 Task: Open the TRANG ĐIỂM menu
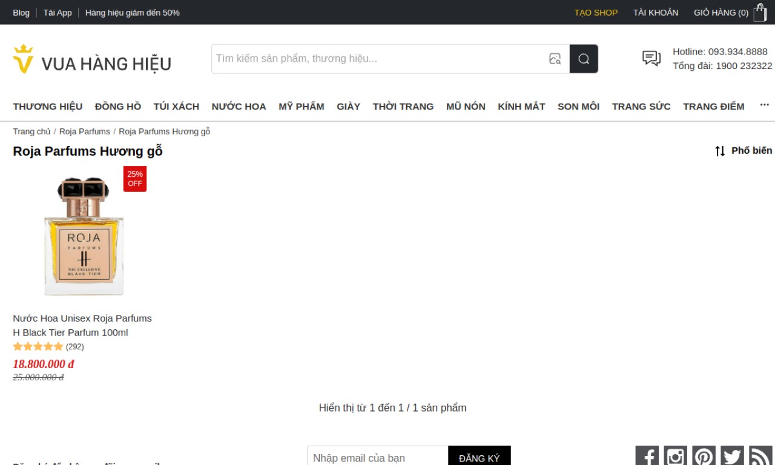[714, 107]
